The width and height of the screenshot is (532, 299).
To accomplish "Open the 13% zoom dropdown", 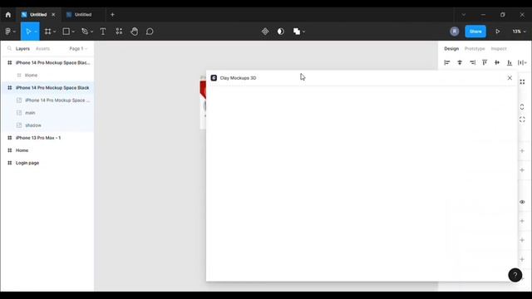I will click(519, 32).
